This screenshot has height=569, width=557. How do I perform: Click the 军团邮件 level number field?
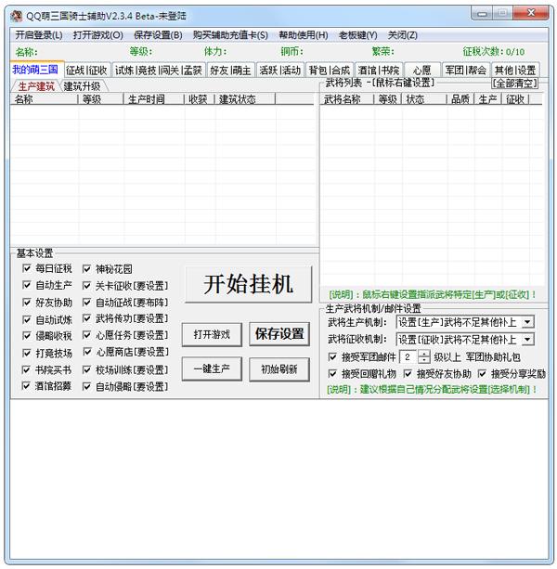(408, 357)
